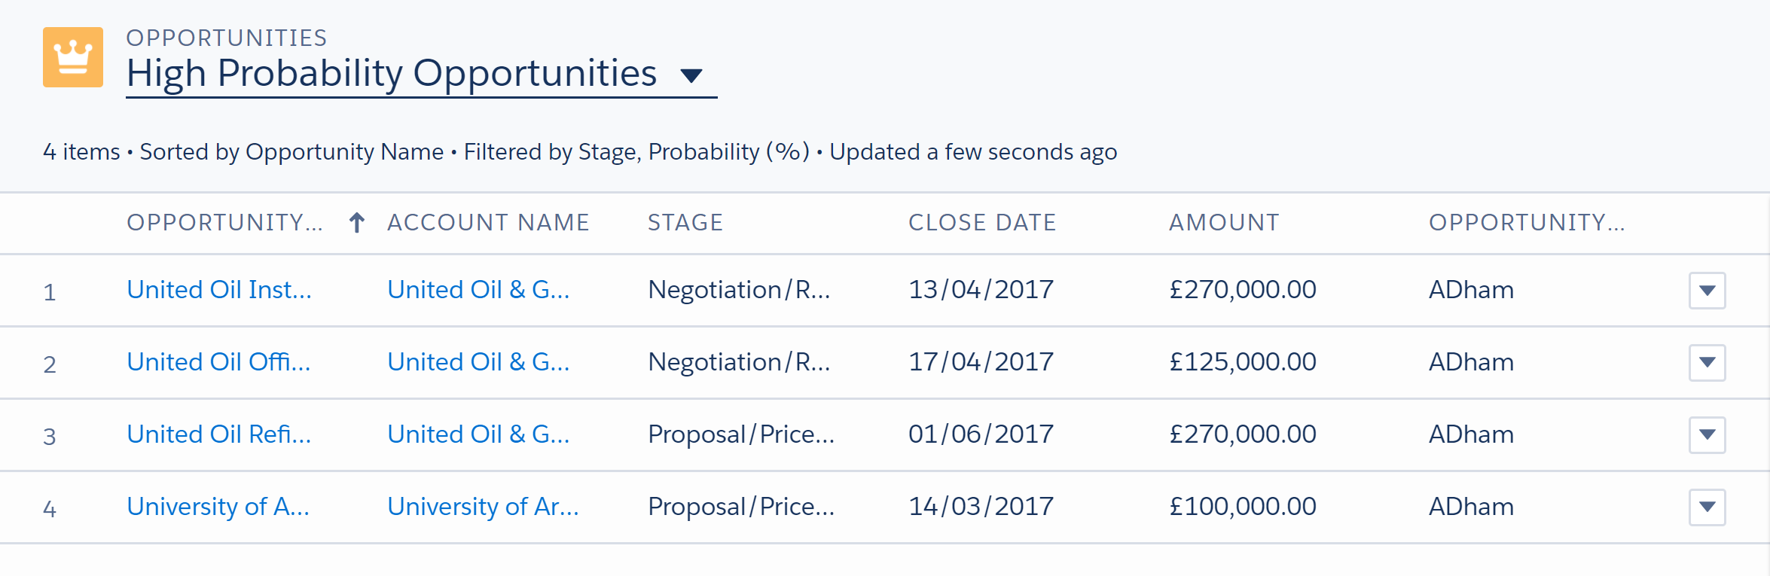Open the High Probability Opportunities list view dropdown
Image resolution: width=1770 pixels, height=576 pixels.
click(691, 75)
